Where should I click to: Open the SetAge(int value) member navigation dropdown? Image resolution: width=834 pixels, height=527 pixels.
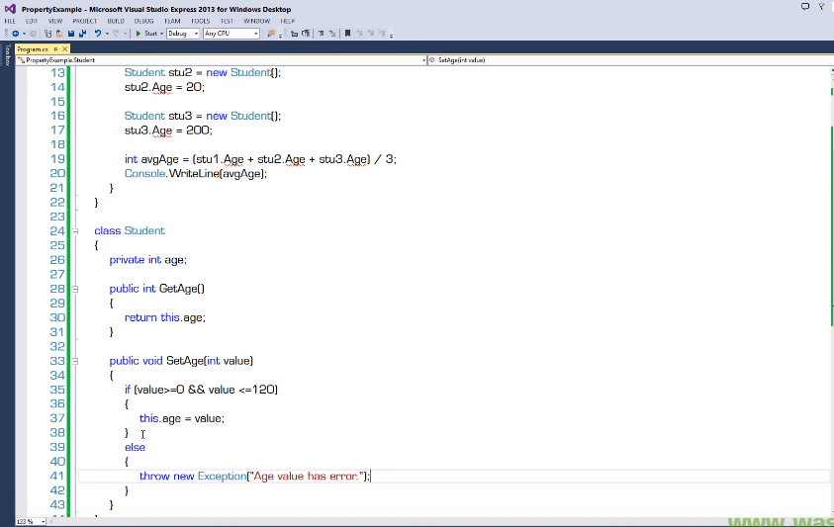pyautogui.click(x=630, y=60)
